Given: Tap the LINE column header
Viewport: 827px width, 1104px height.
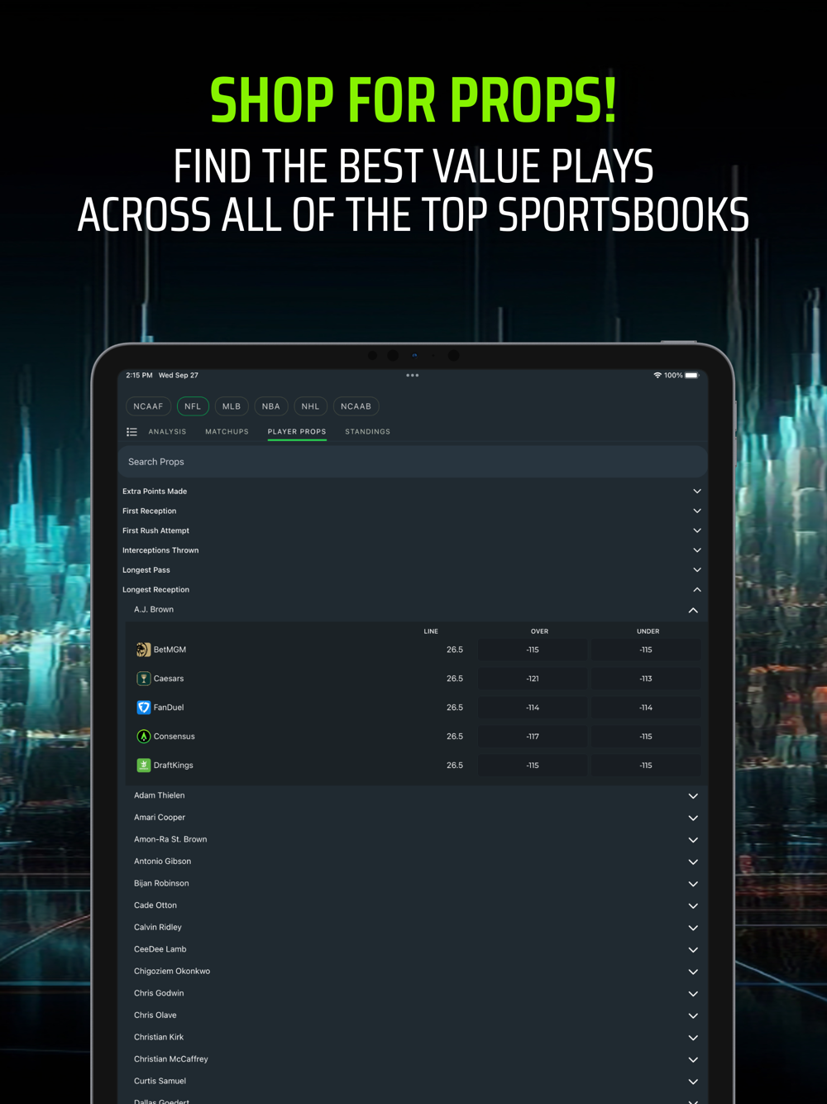Looking at the screenshot, I should tap(431, 631).
